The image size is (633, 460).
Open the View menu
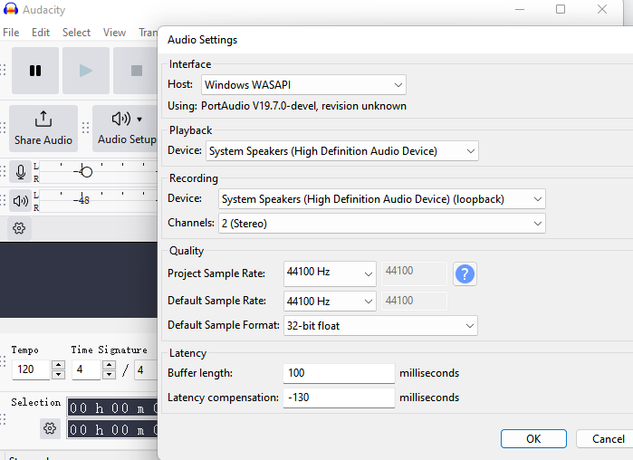click(114, 33)
